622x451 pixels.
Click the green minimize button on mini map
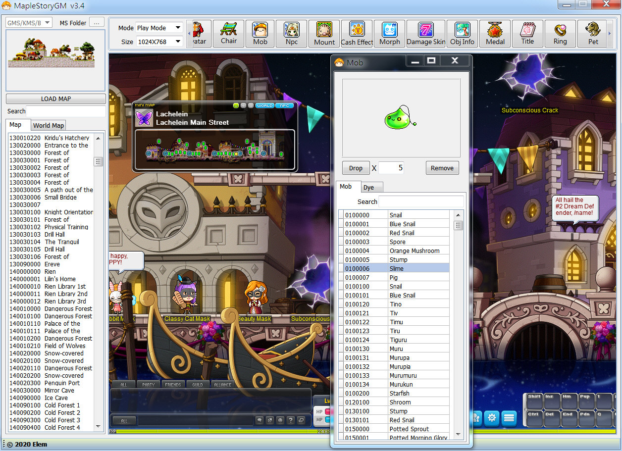click(236, 105)
